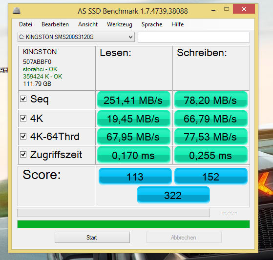Click the Lesen: column header
Viewport: 273px width, 260px height.
pyautogui.click(x=115, y=53)
